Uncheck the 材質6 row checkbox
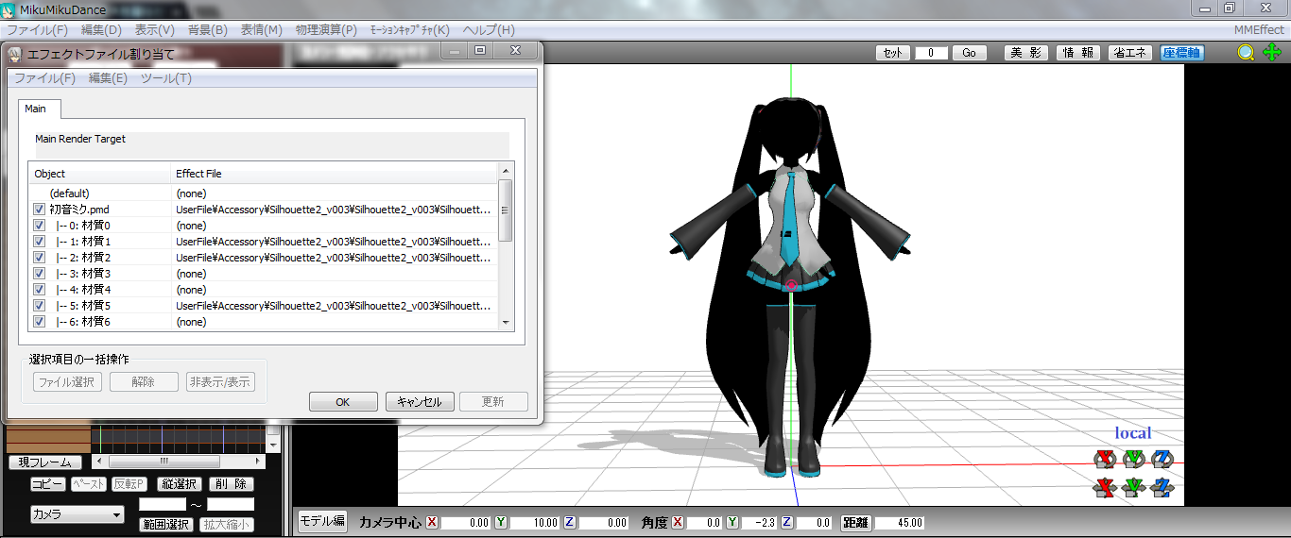Image resolution: width=1291 pixels, height=538 pixels. [39, 321]
